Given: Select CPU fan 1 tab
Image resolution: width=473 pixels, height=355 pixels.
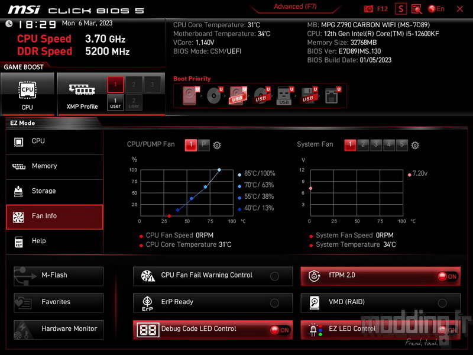Looking at the screenshot, I should click(x=191, y=145).
